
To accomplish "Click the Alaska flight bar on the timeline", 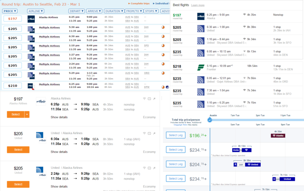I will point(278,135).
